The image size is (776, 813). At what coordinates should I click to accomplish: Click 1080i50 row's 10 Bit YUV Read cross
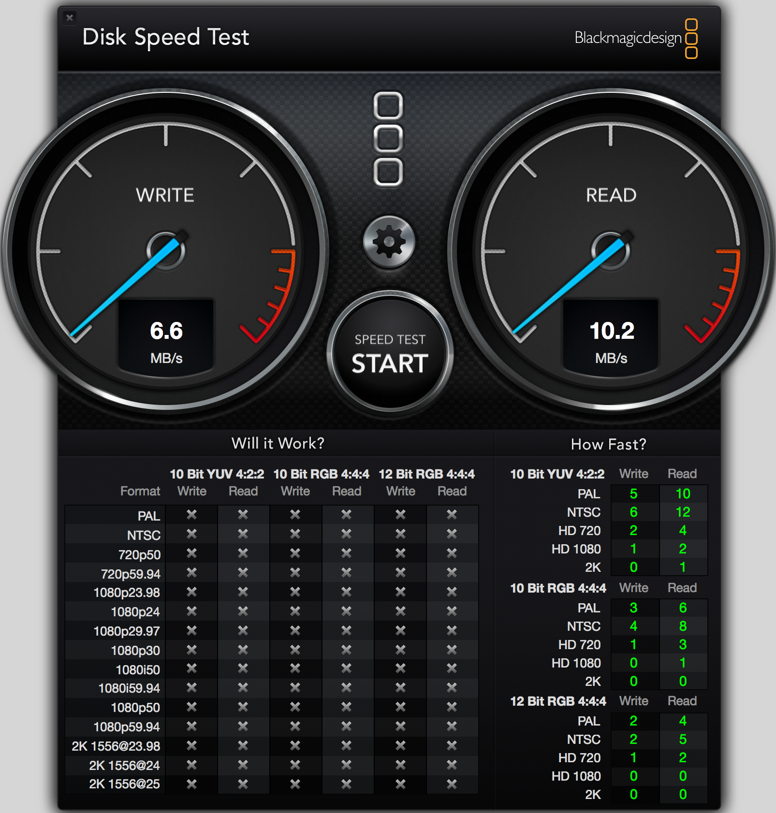[243, 668]
